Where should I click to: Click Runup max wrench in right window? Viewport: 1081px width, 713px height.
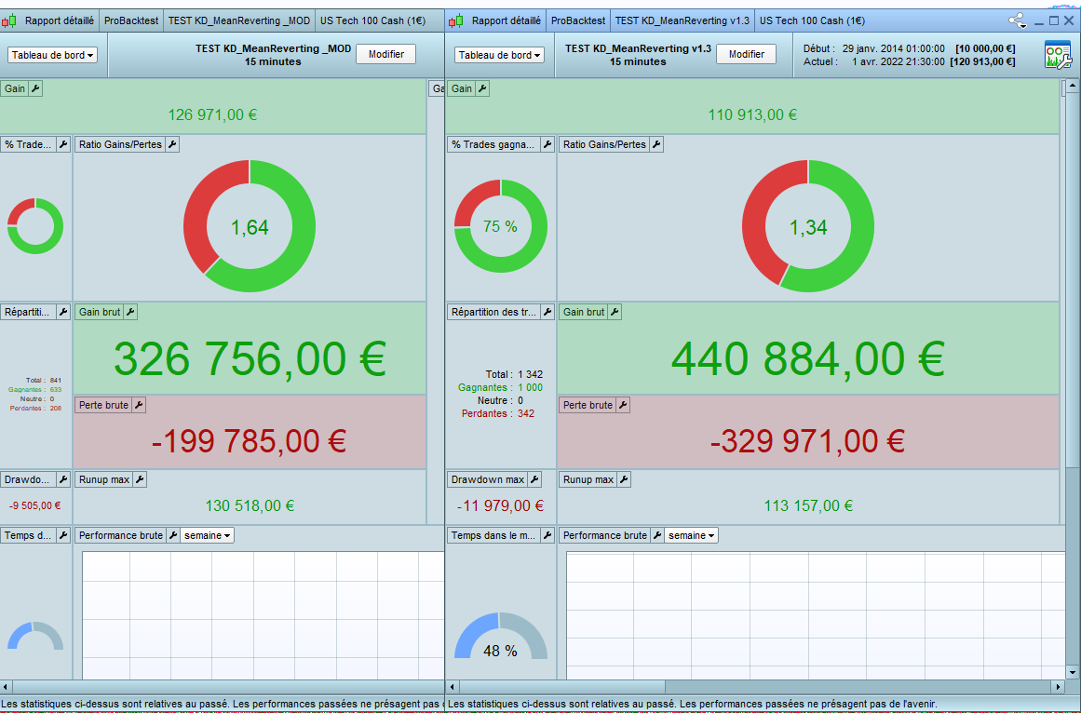click(x=624, y=478)
